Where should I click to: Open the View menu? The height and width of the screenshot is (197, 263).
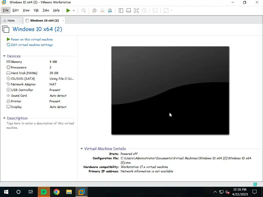pos(26,10)
